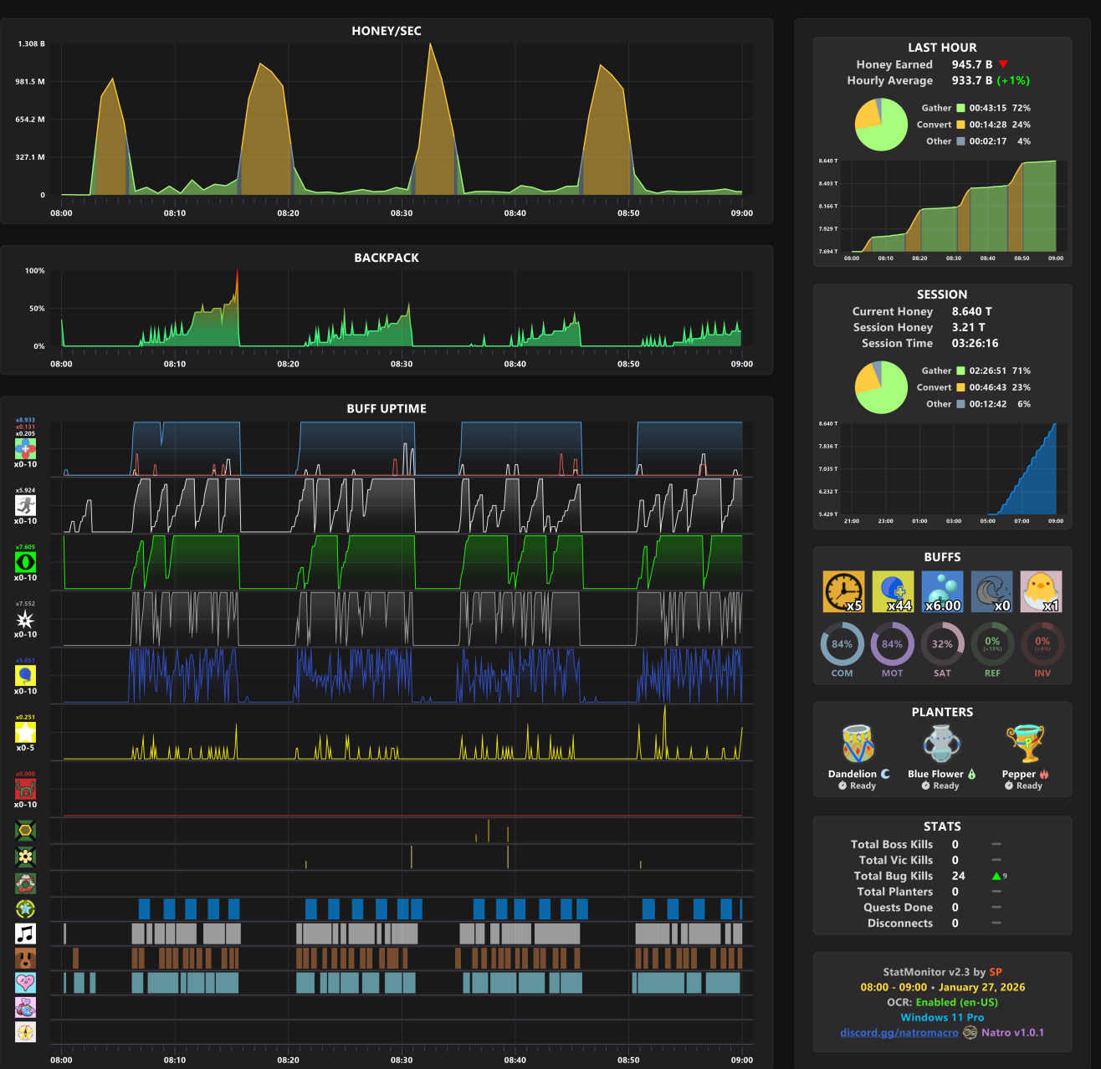
Task: Select the running bee buff icon in sidebar
Action: click(24, 505)
